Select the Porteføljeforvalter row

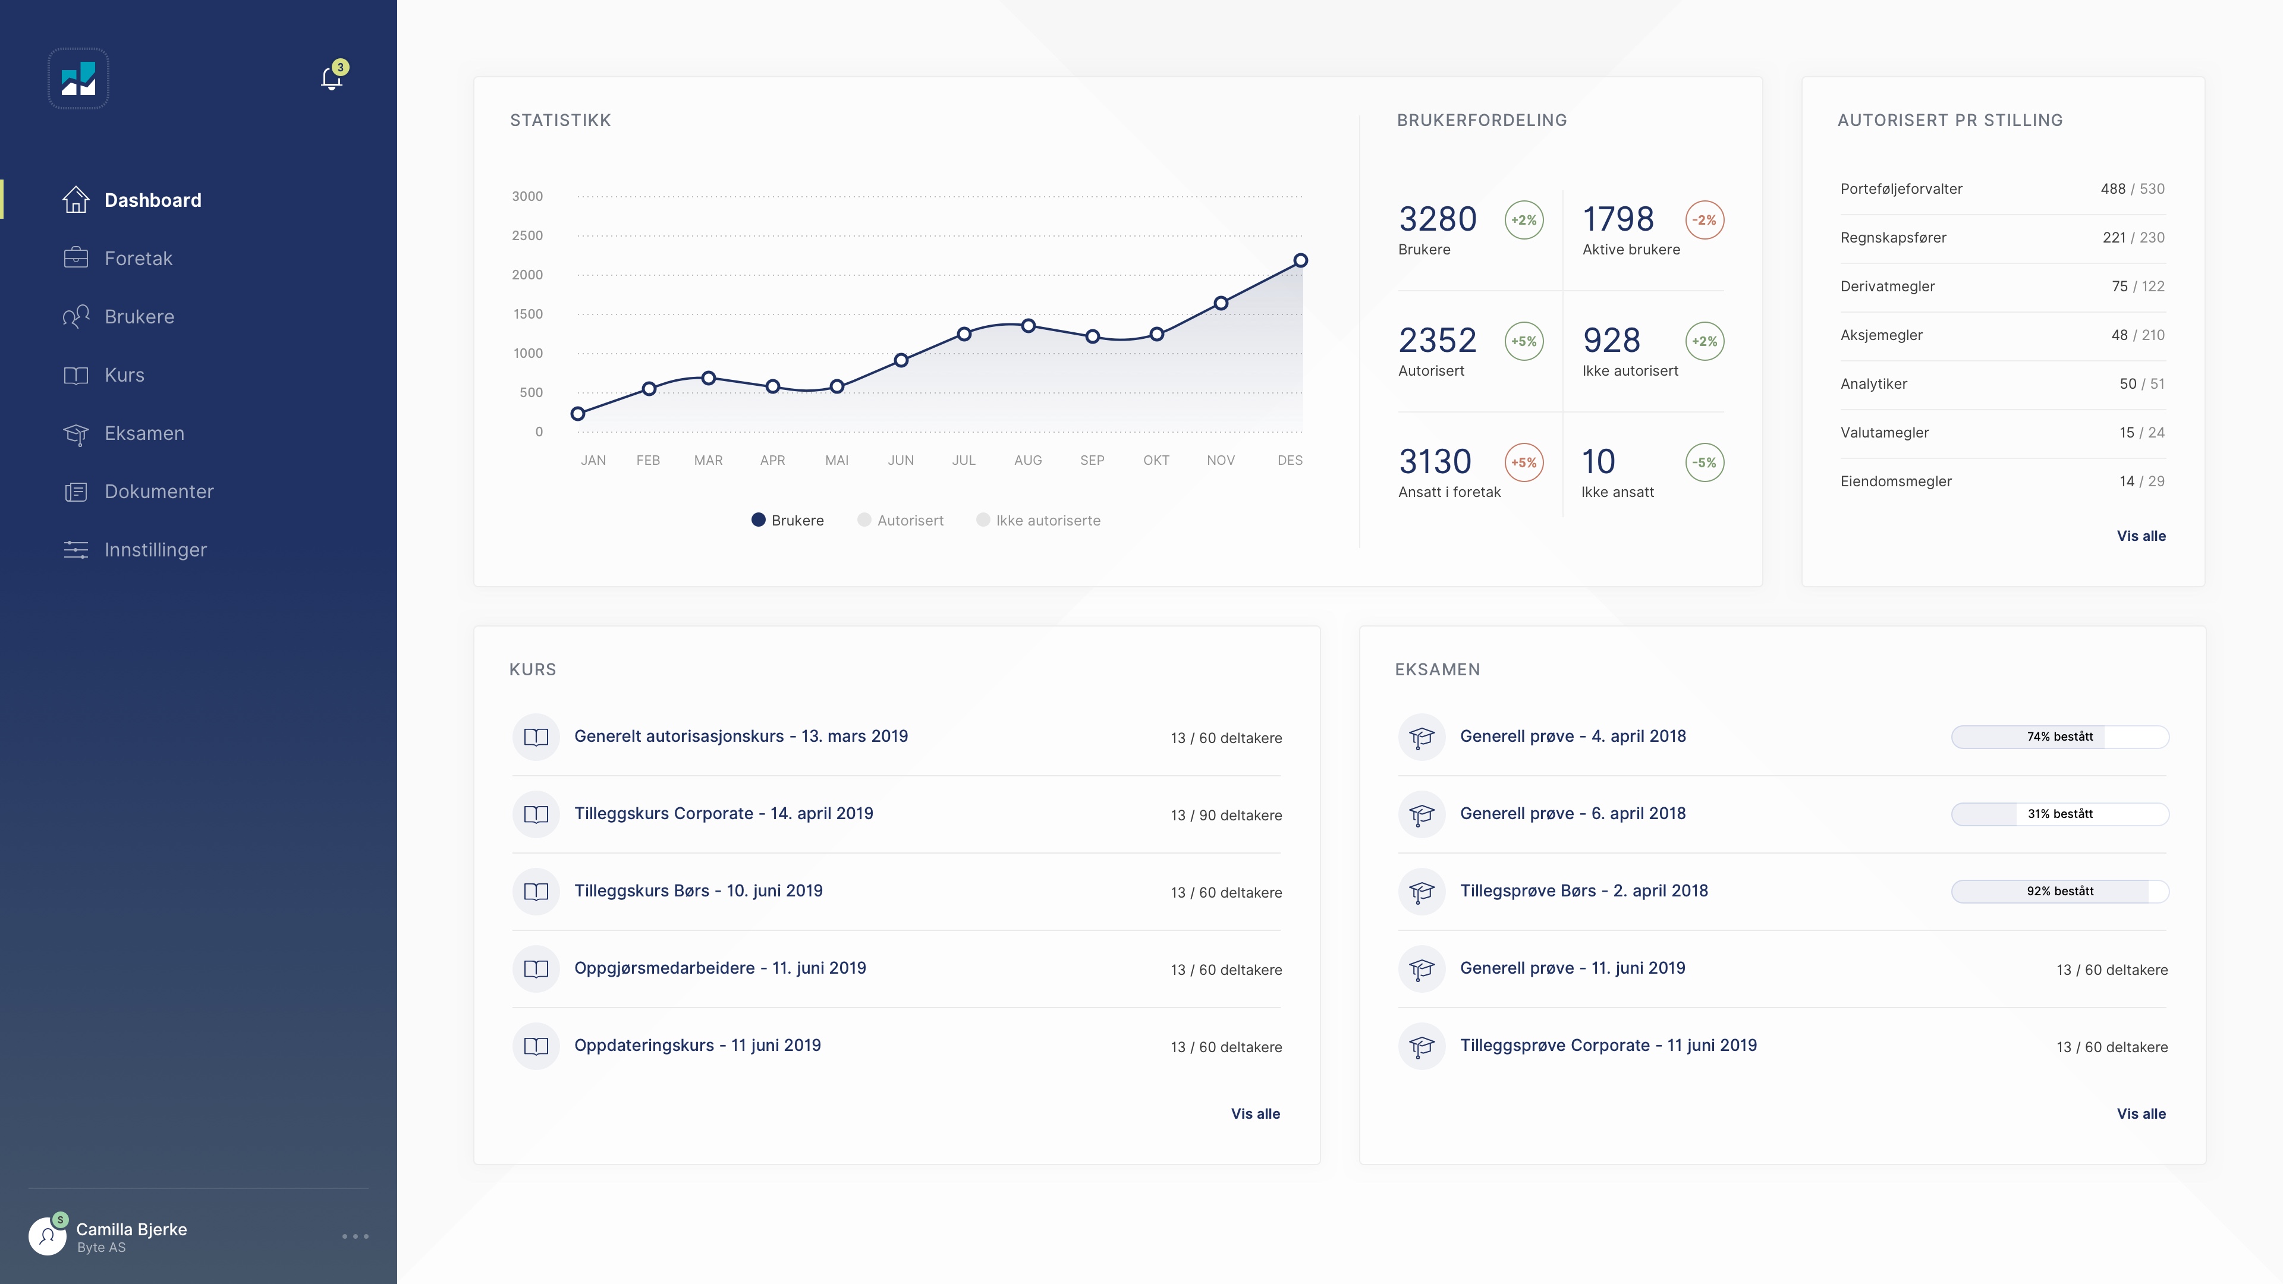pyautogui.click(x=2002, y=189)
